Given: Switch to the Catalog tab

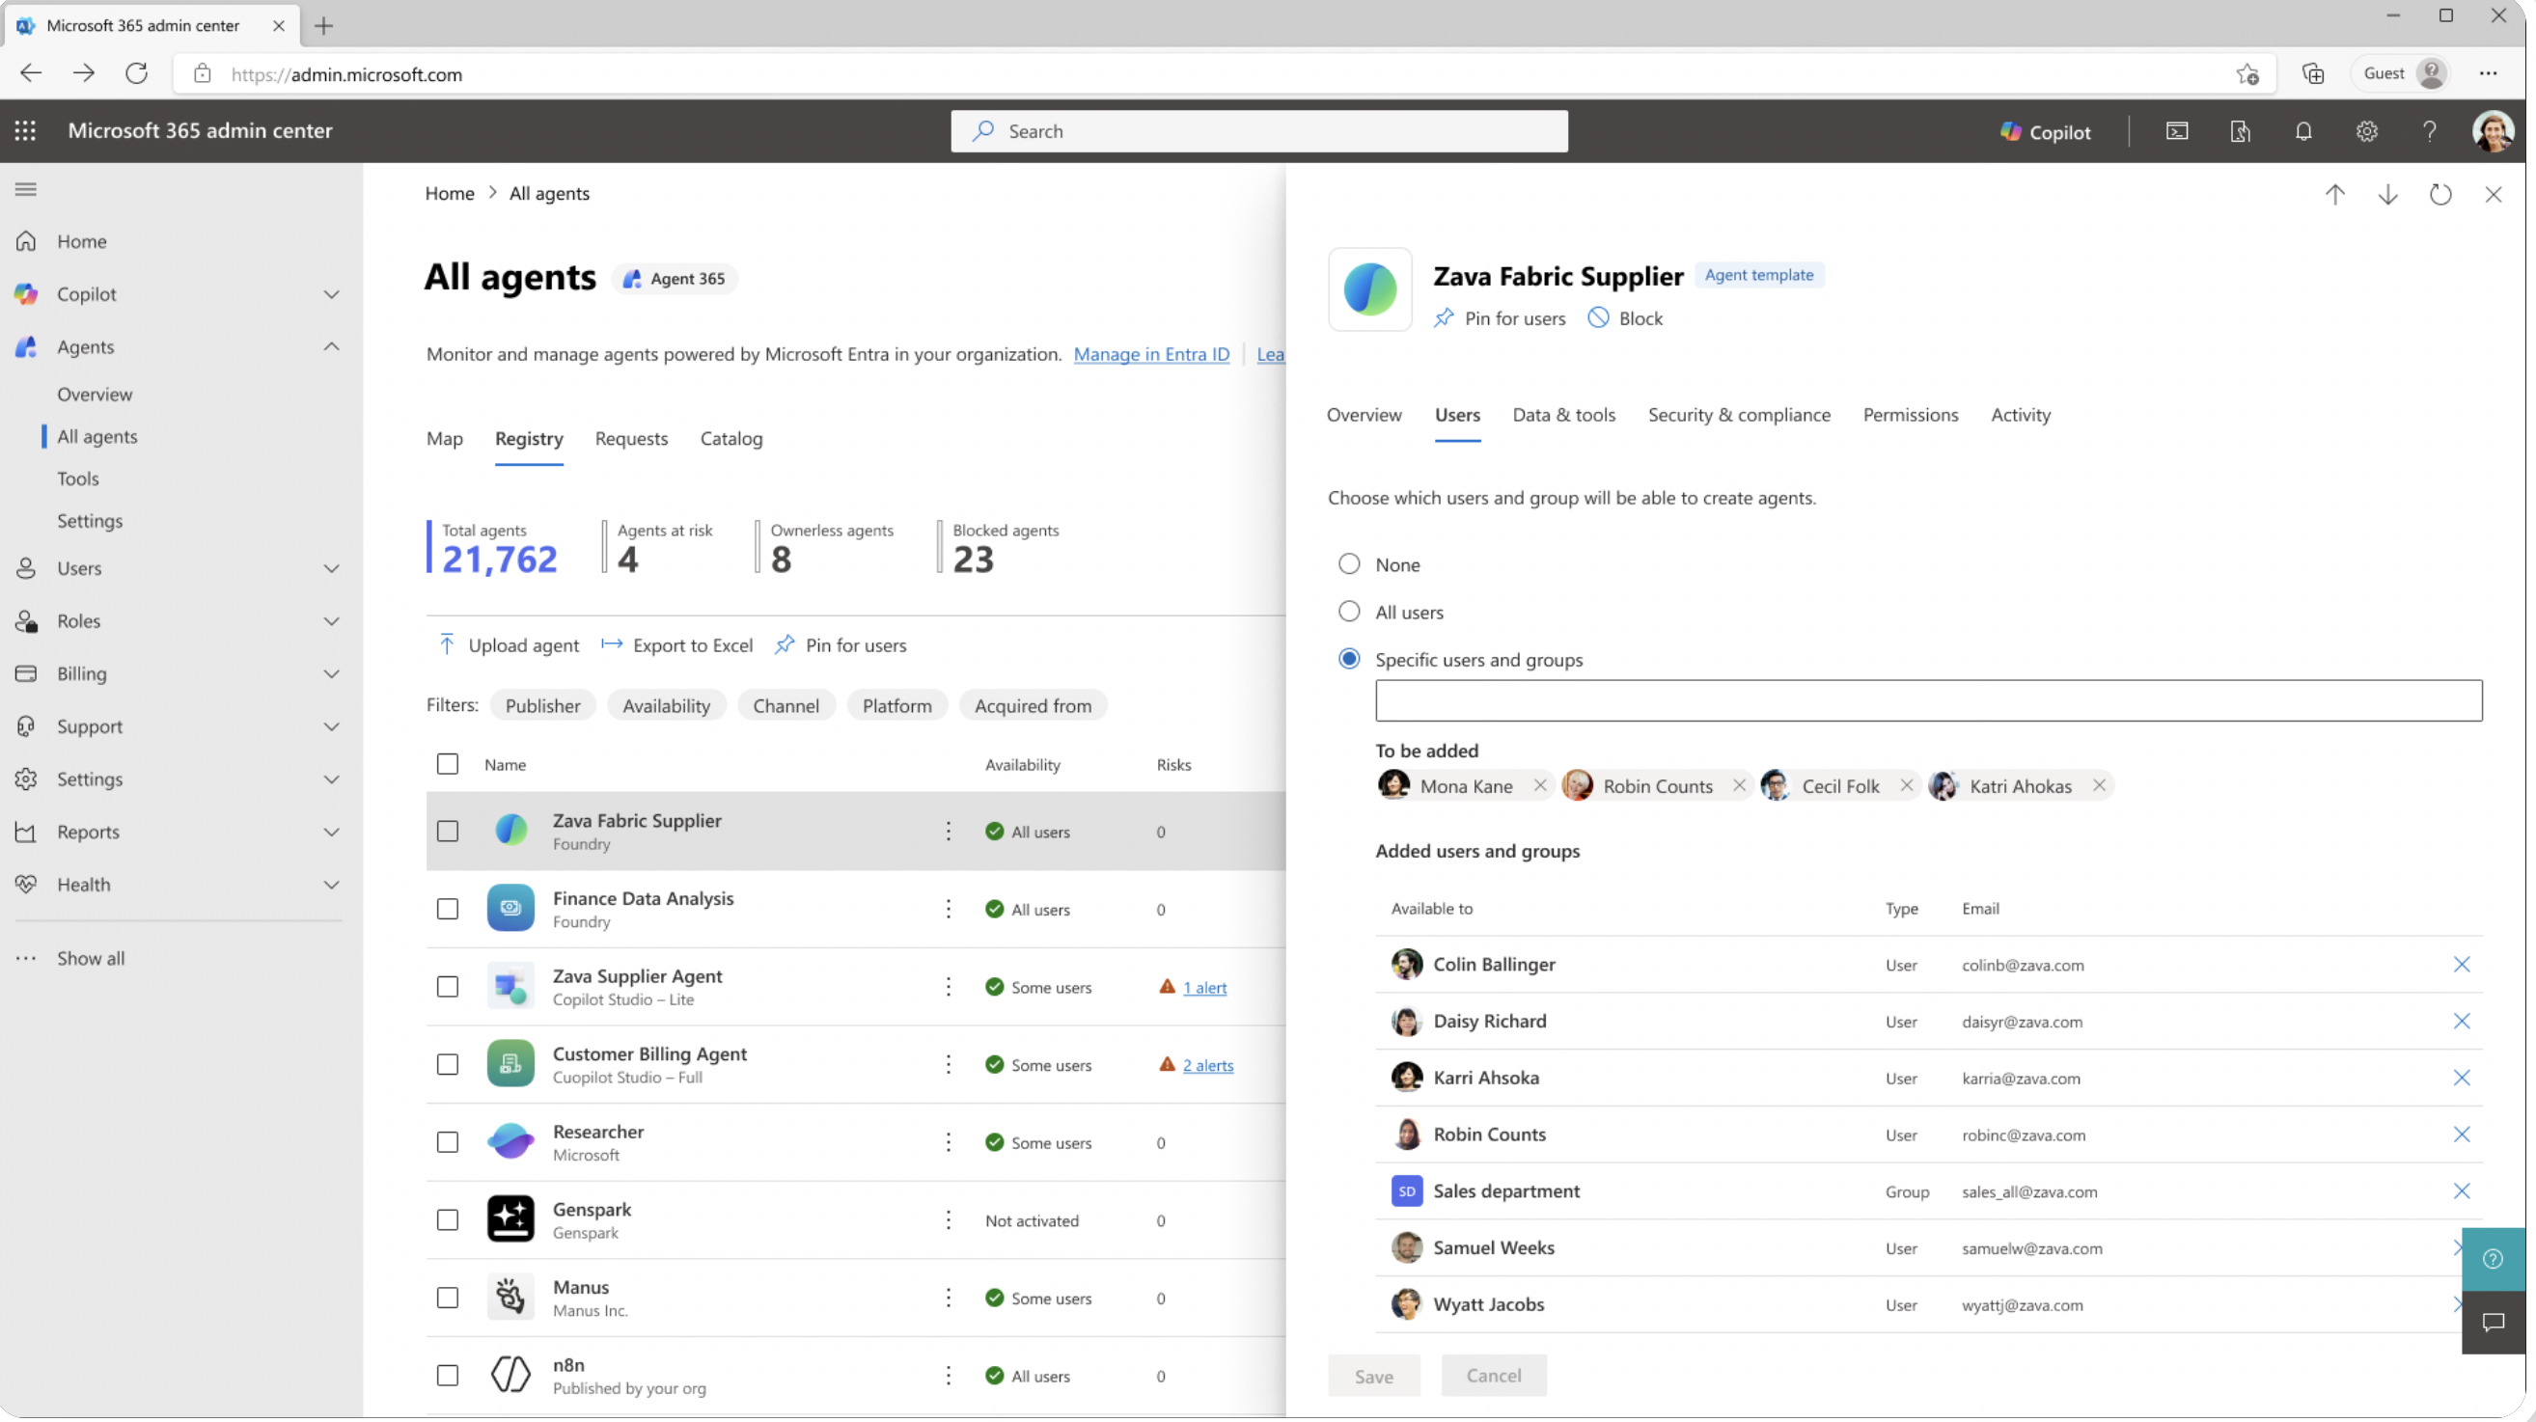Looking at the screenshot, I should [x=731, y=439].
